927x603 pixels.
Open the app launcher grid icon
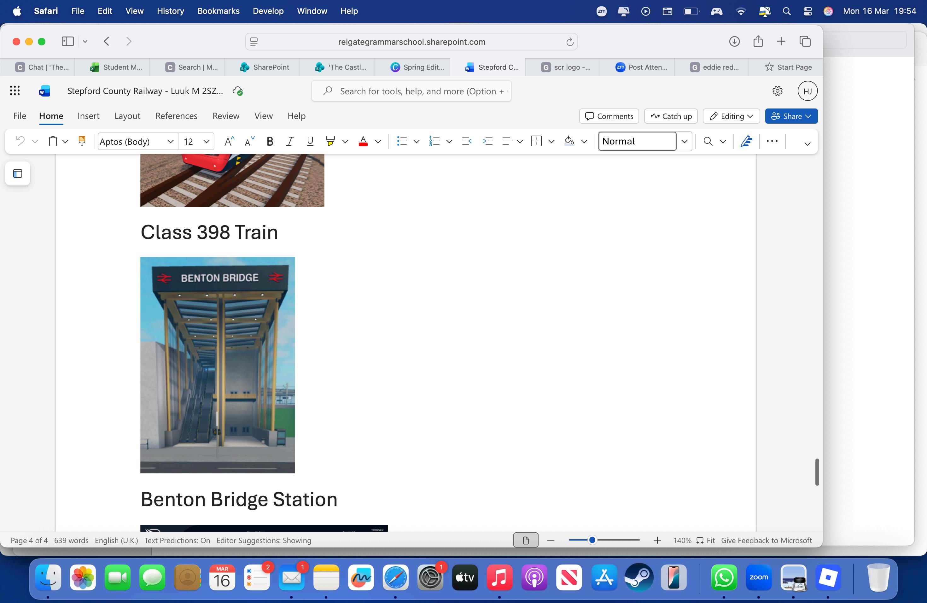15,91
